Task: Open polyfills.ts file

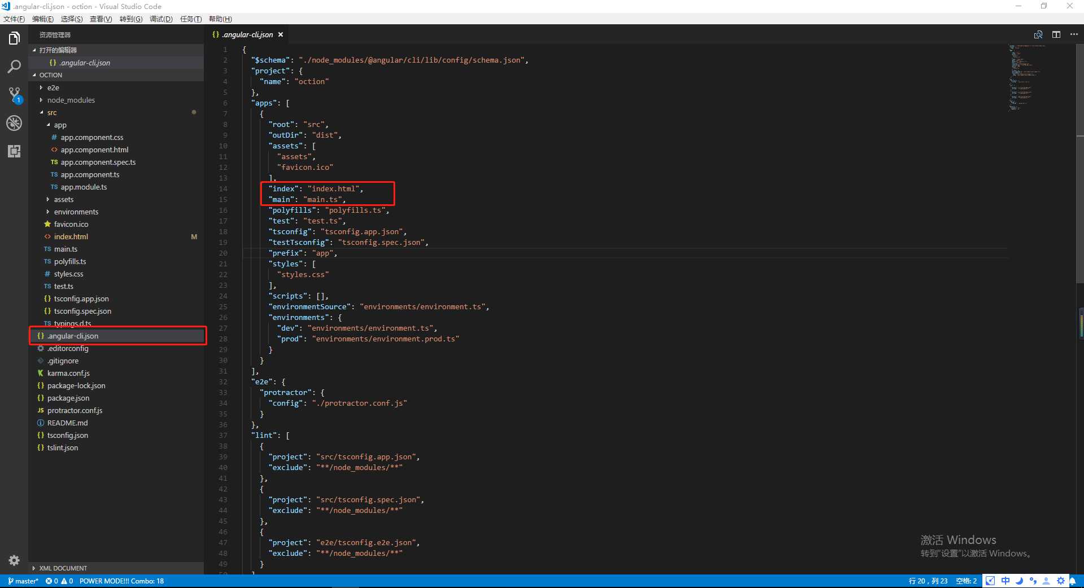Action: coord(116,261)
